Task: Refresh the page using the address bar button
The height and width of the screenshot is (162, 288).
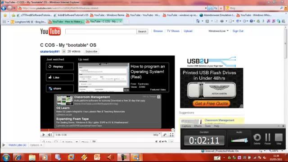Action: coord(216,8)
